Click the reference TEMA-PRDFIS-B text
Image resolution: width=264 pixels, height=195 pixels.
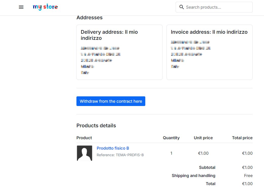pyautogui.click(x=120, y=155)
